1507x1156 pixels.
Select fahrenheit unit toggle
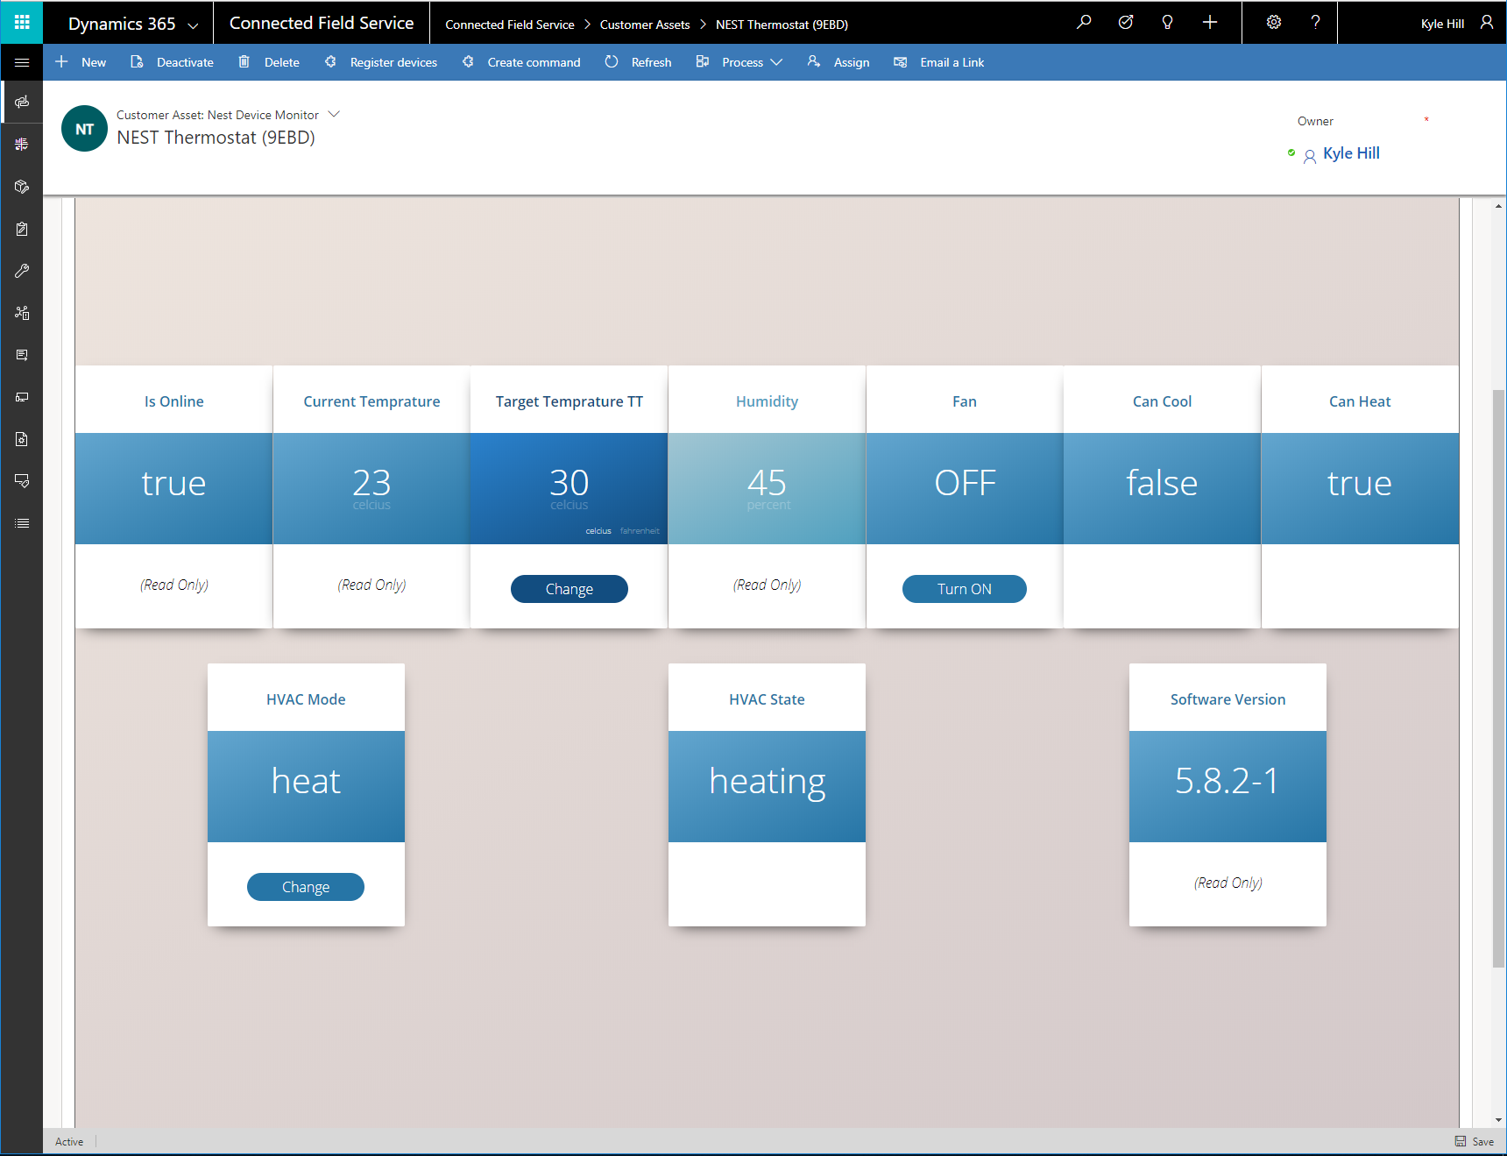point(640,531)
